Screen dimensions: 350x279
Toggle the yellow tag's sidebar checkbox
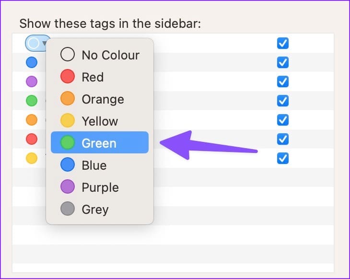click(x=283, y=158)
